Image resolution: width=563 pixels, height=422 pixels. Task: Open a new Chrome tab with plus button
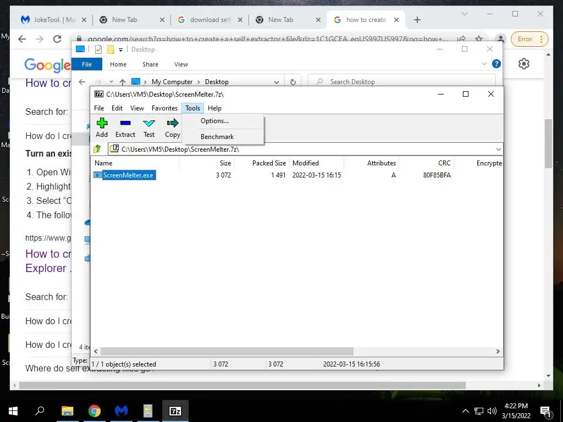coord(417,20)
